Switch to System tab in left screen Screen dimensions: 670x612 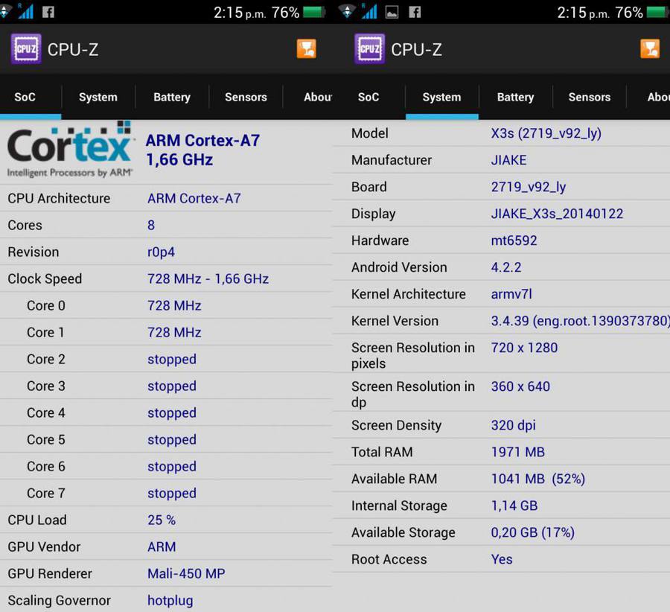point(98,97)
